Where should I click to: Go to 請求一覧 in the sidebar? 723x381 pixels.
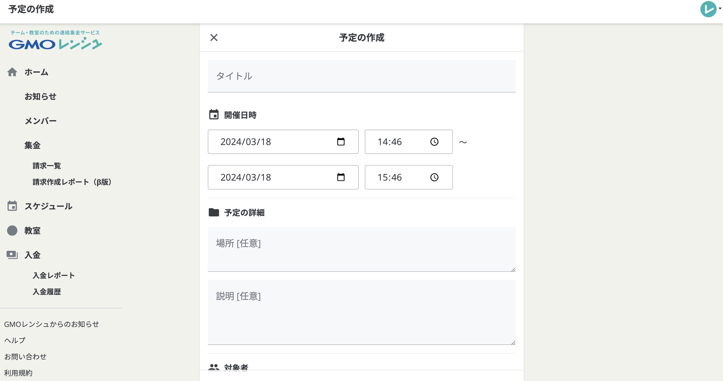(x=46, y=166)
